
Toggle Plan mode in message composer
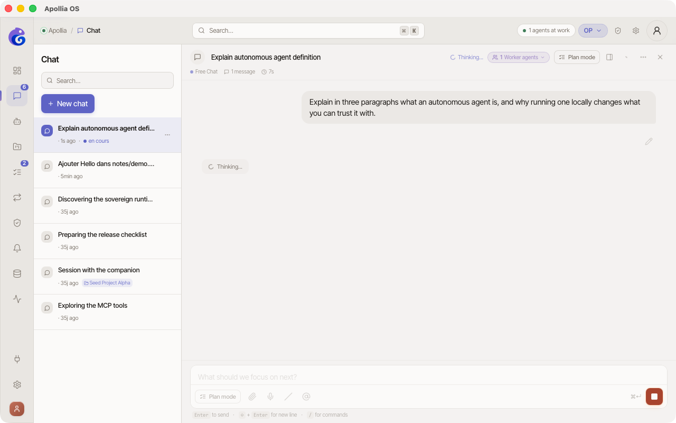pos(218,397)
